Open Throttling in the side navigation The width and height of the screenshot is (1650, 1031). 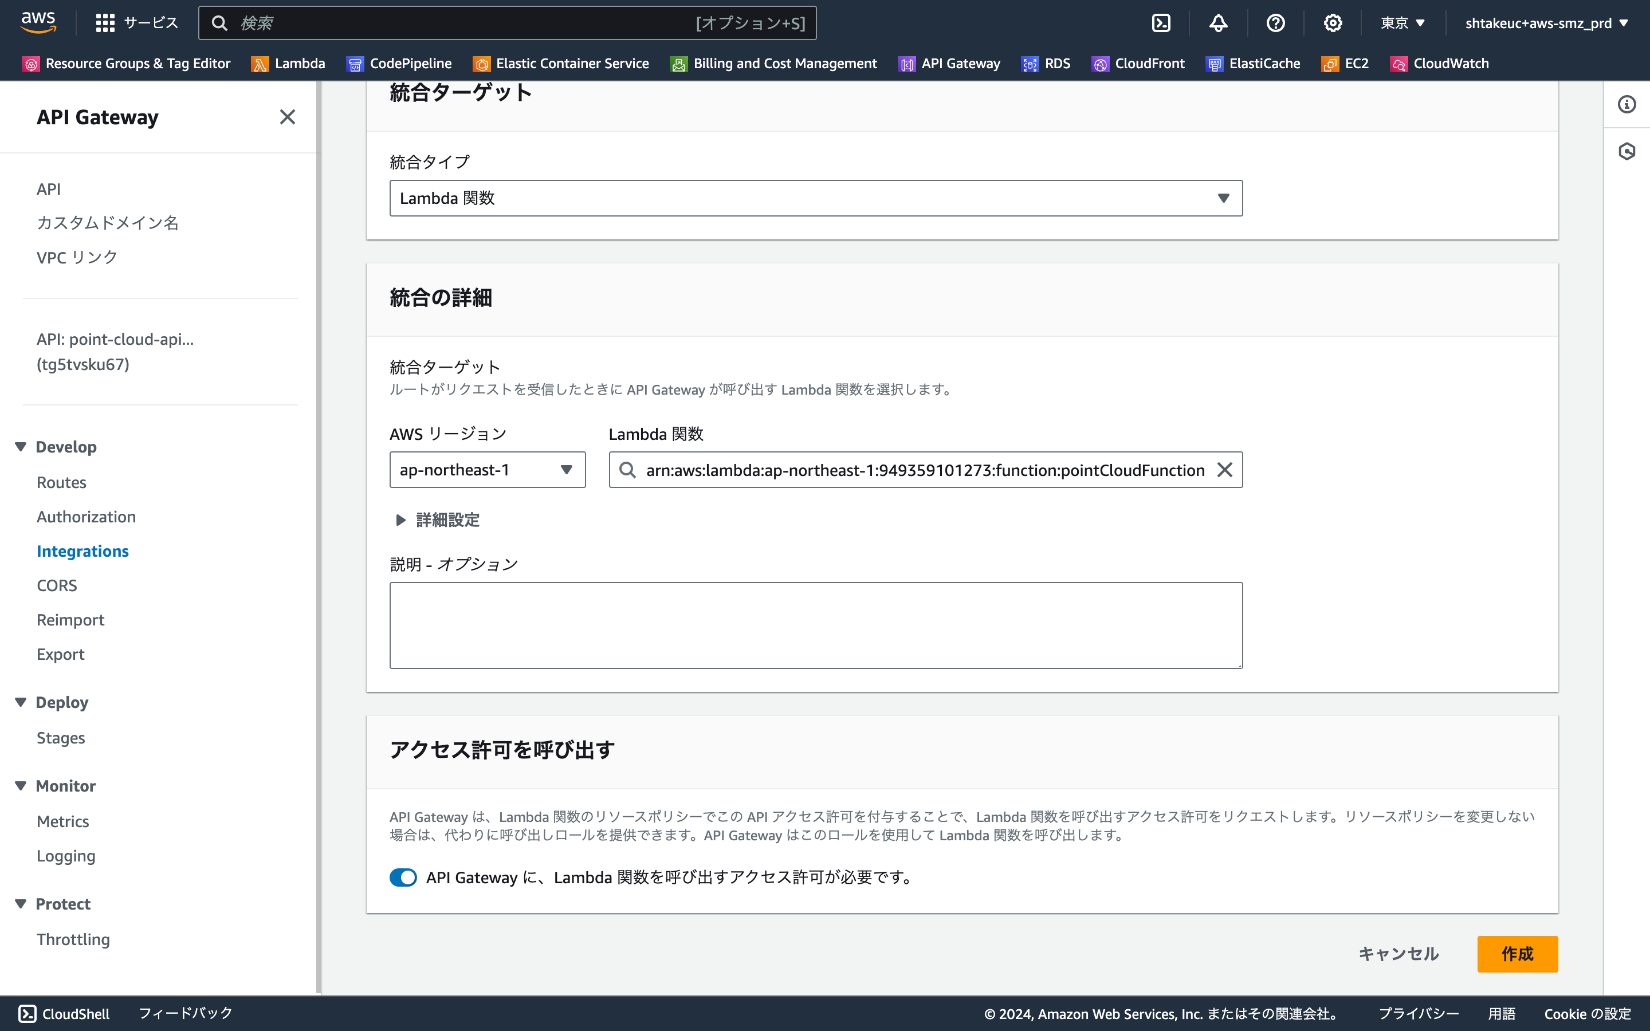(73, 939)
